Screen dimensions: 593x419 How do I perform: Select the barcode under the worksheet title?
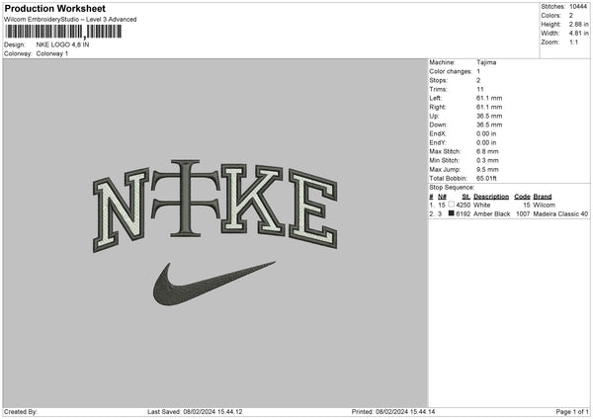point(63,32)
